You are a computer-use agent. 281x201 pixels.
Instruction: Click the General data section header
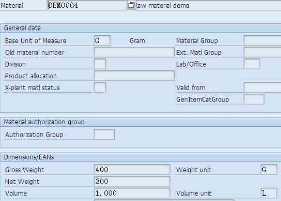(22, 28)
